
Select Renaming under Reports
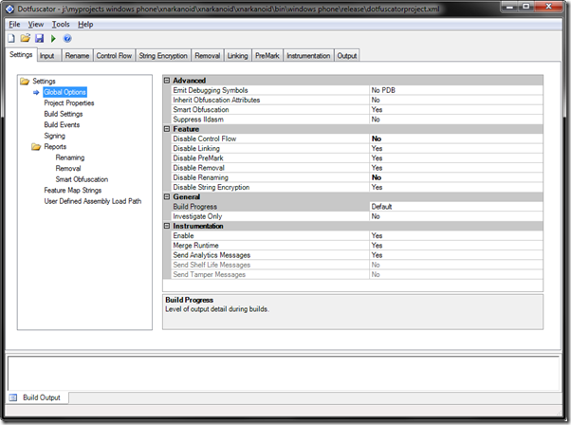(x=70, y=157)
